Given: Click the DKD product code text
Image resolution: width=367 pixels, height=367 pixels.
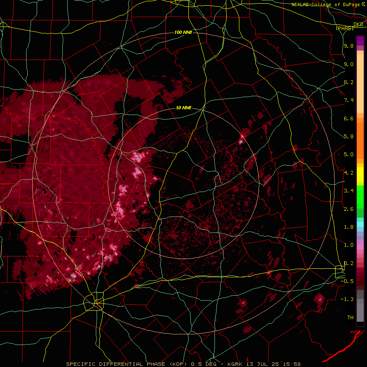Looking at the screenshot, I should click(358, 24).
